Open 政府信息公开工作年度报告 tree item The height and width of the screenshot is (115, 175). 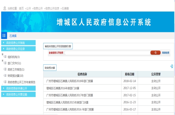click(21, 82)
